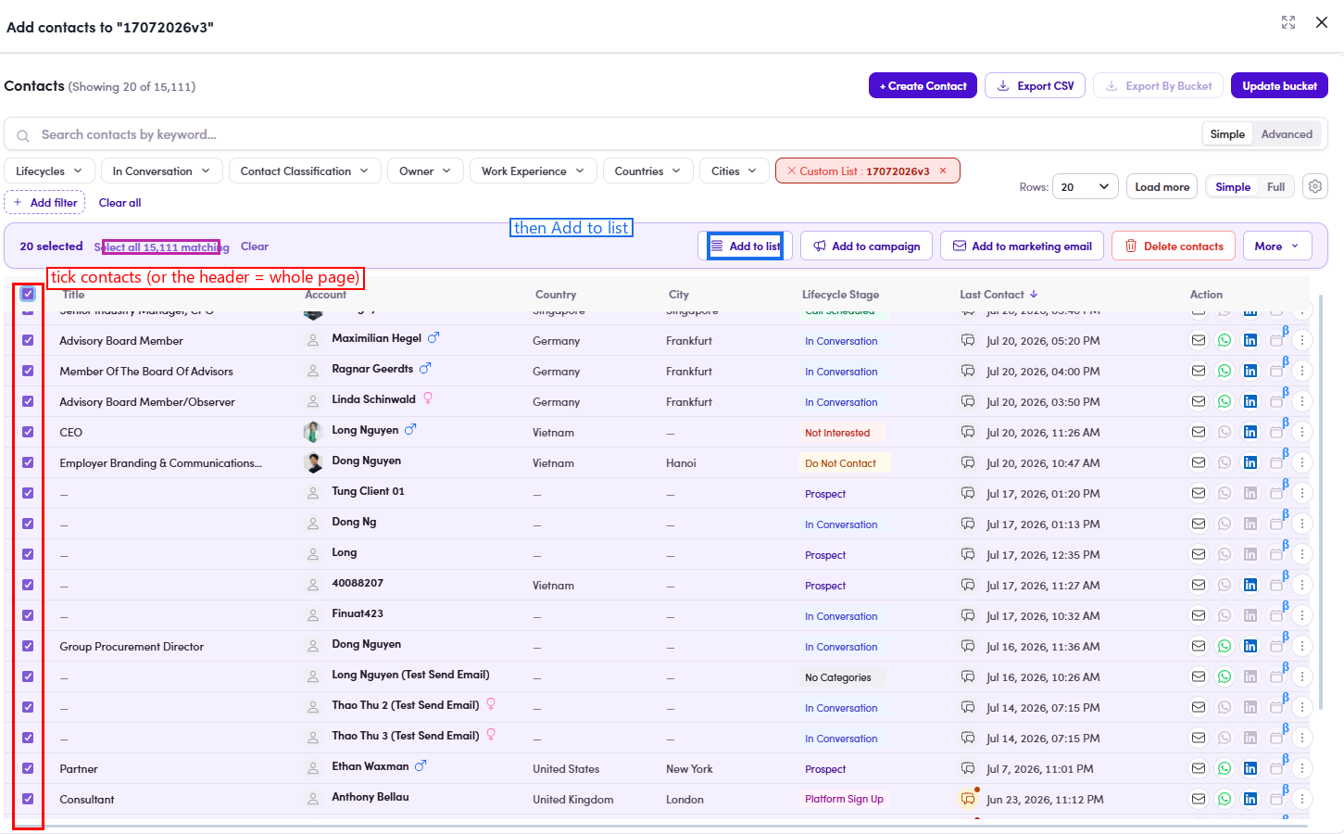Screen dimensions: 1344x834
Task: Change the Rows count dropdown showing 20
Action: (x=1086, y=187)
